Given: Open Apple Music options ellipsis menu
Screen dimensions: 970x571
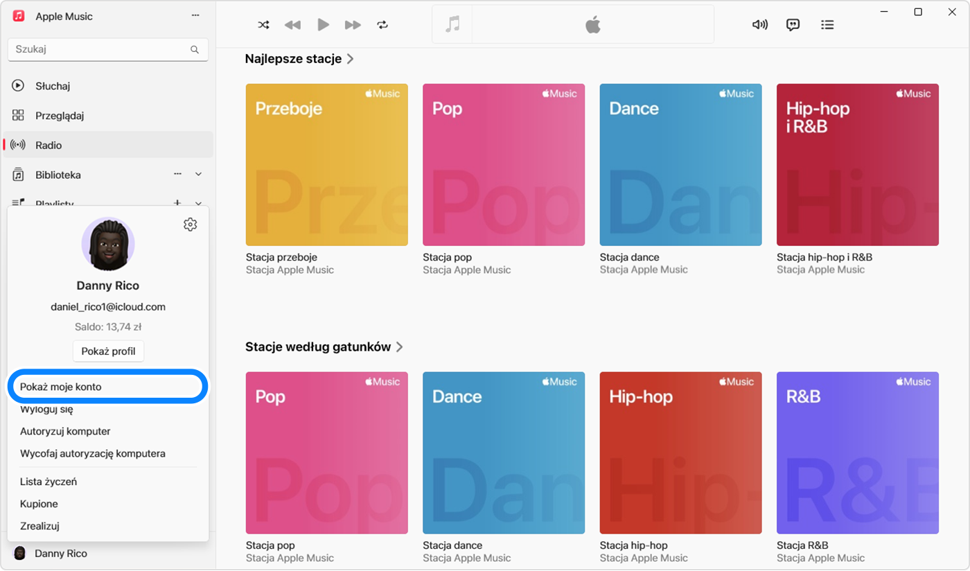Looking at the screenshot, I should [x=195, y=16].
